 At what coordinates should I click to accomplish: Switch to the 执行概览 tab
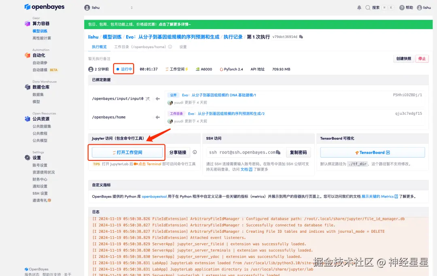[99, 47]
